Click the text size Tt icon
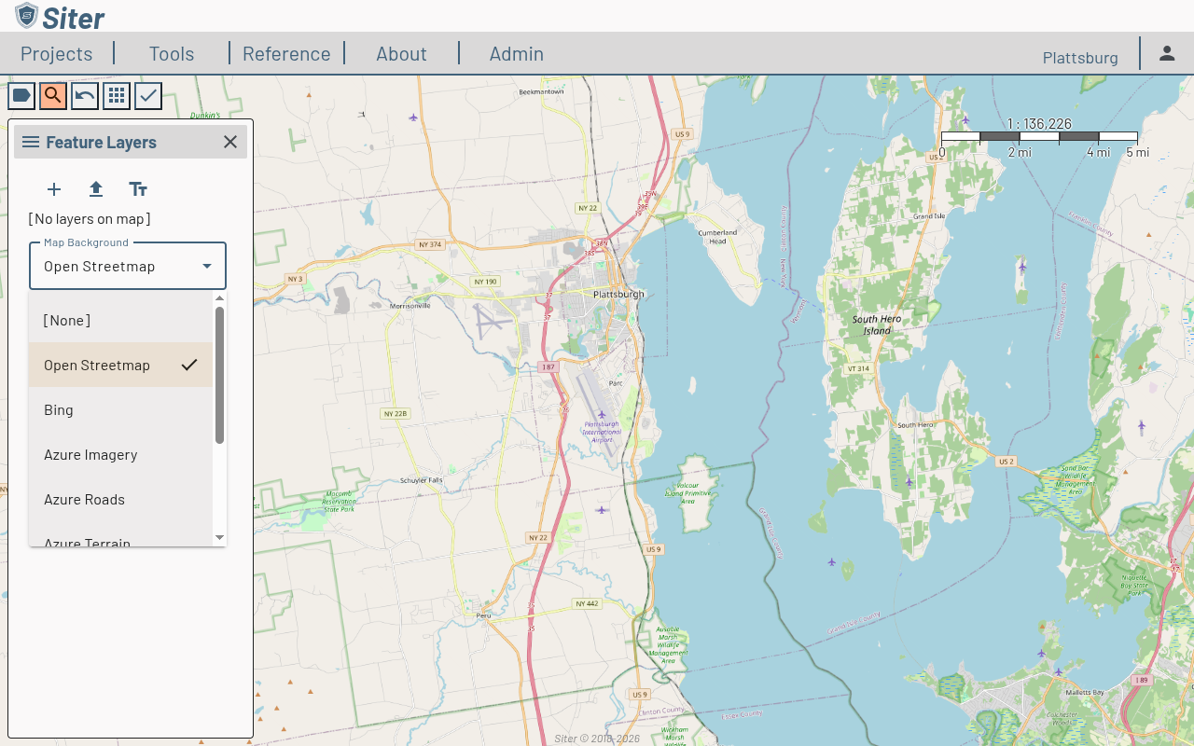Image resolution: width=1194 pixels, height=746 pixels. (138, 189)
